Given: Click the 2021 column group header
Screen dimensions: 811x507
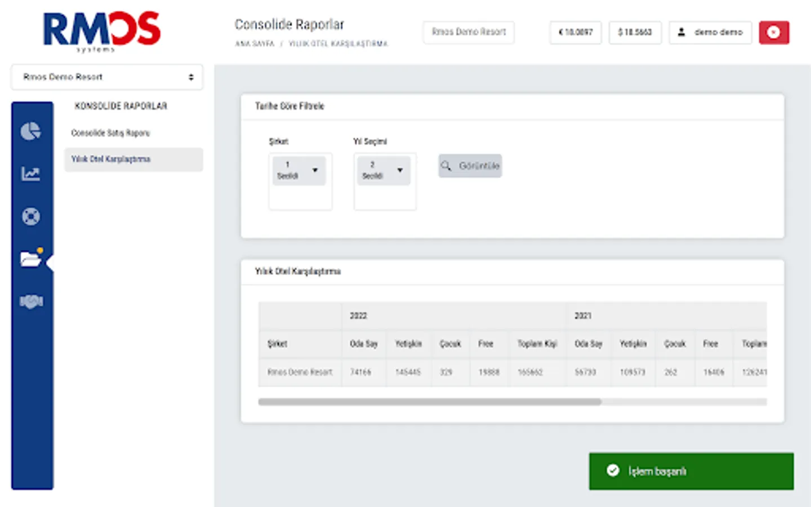Looking at the screenshot, I should click(667, 315).
